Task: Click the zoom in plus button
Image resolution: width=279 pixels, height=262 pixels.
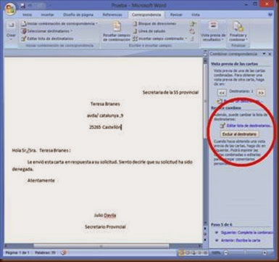Action: coord(265,253)
